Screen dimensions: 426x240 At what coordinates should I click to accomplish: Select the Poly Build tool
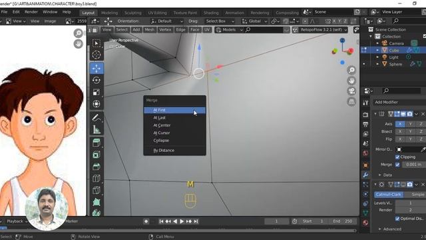97,202
